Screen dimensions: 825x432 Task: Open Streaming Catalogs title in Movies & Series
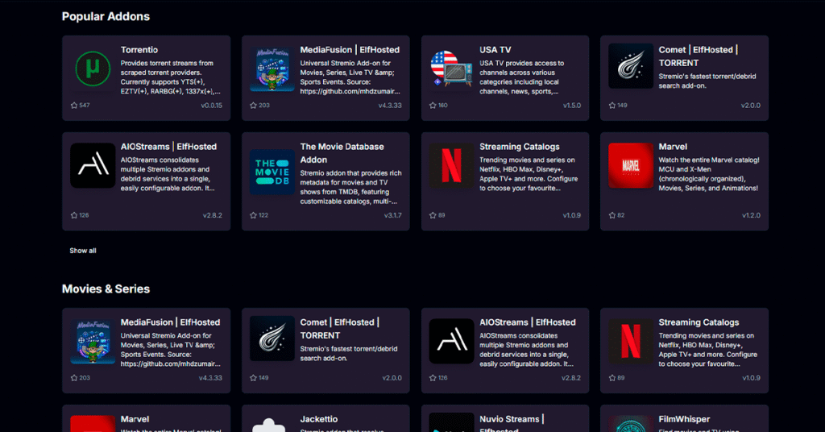tap(699, 322)
